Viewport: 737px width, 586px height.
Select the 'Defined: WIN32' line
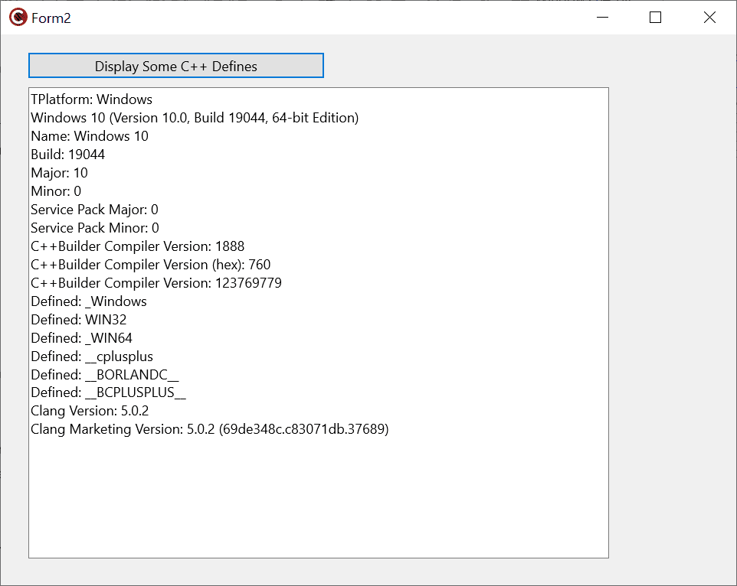click(x=78, y=320)
